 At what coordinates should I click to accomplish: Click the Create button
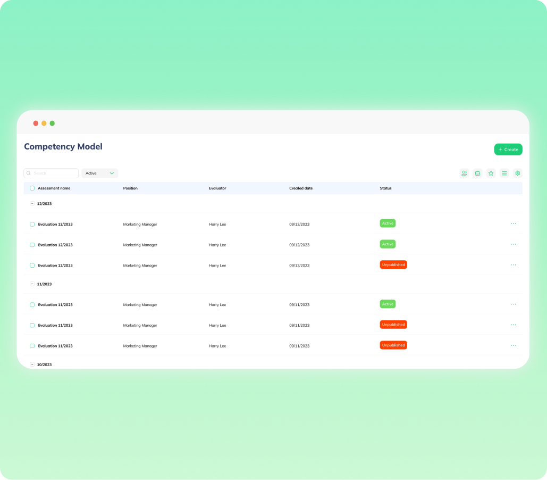508,150
